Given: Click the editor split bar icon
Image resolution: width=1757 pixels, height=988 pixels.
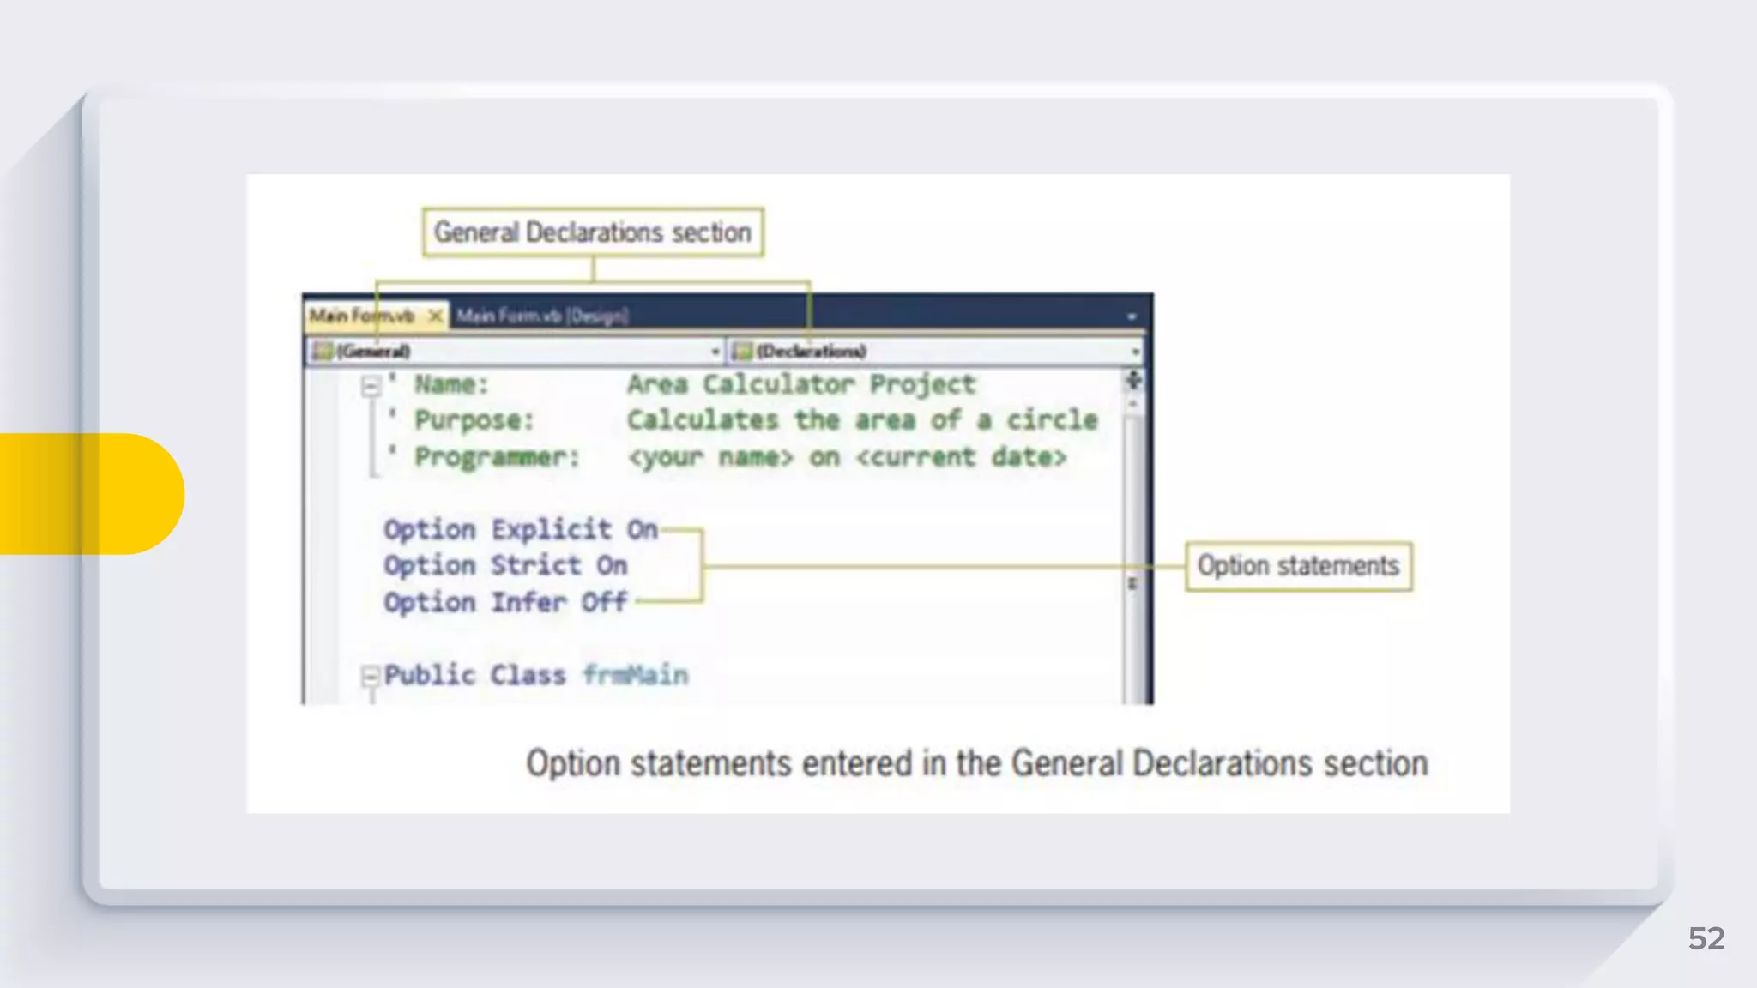Looking at the screenshot, I should (1133, 380).
